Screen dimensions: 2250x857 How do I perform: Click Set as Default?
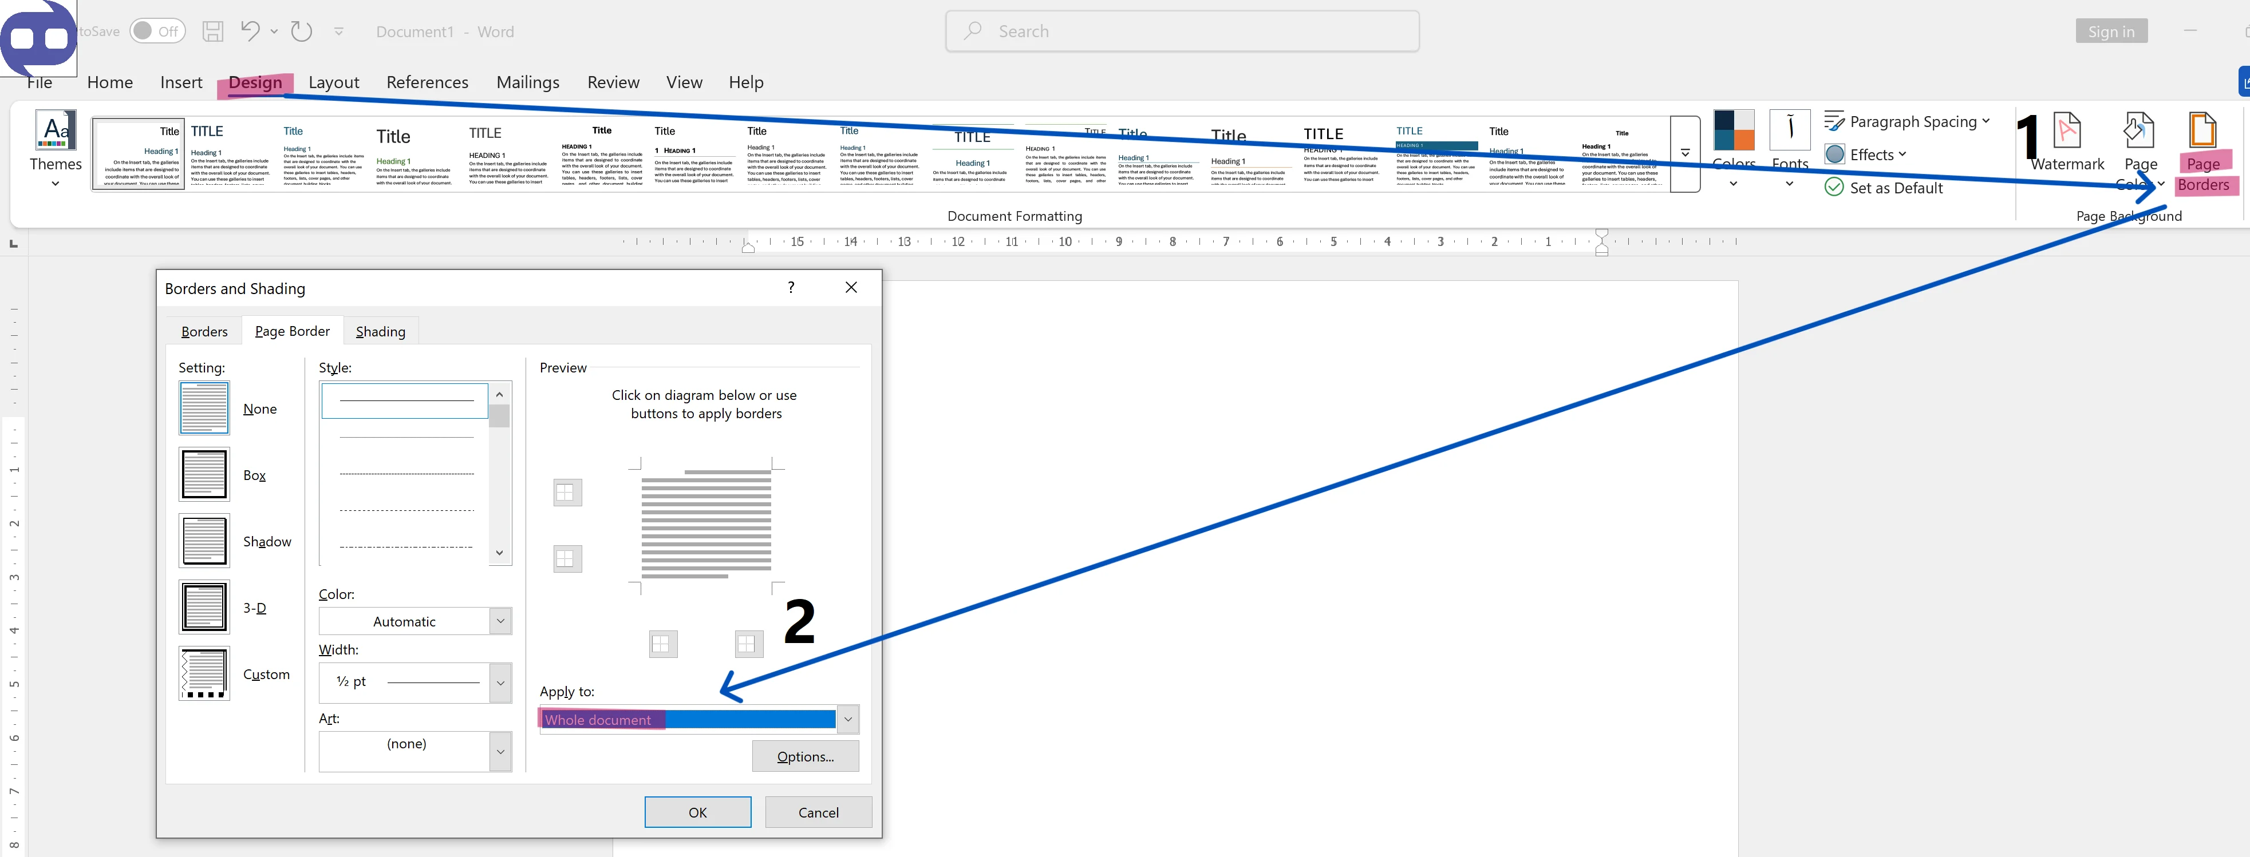pos(1884,188)
